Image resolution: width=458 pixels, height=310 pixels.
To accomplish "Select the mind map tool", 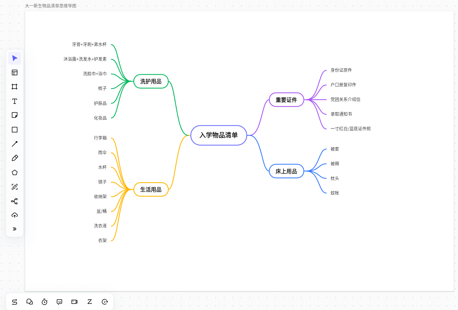I will point(15,201).
